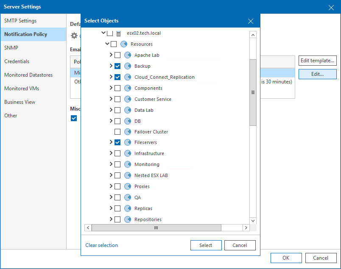Click the Proxies resource pool icon
Image resolution: width=341 pixels, height=269 pixels.
pos(128,186)
